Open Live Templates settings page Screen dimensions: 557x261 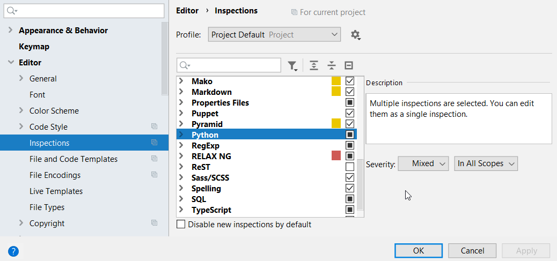56,191
